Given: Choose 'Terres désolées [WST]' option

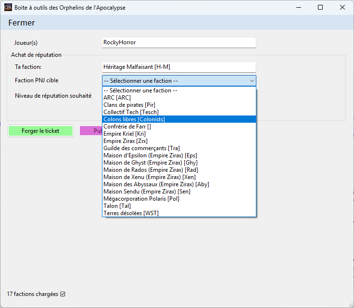Looking at the screenshot, I should (131, 213).
